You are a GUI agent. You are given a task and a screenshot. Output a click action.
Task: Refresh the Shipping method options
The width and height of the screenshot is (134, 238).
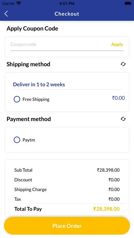pos(123,64)
